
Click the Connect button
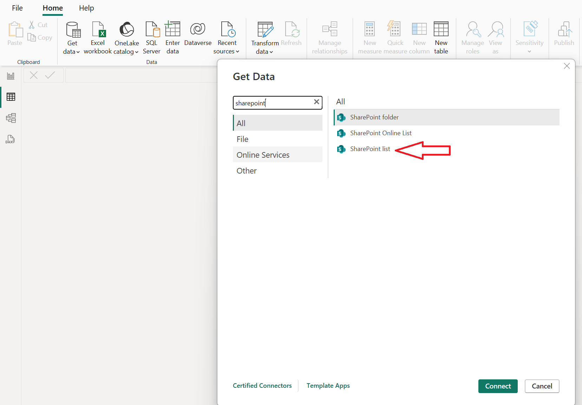[498, 386]
